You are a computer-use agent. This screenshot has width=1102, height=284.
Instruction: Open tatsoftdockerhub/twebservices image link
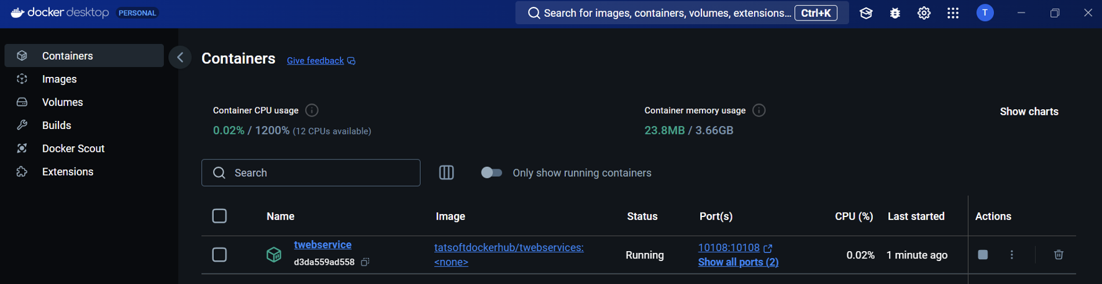click(509, 255)
